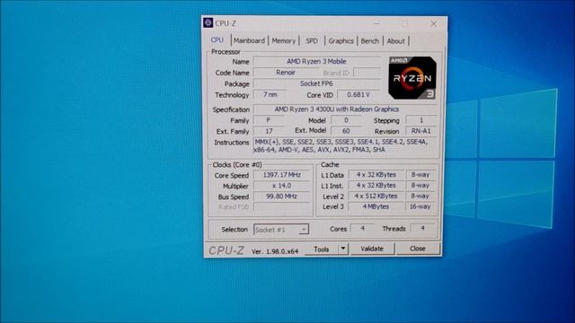Click the Model value 0
Screen dimensions: 575x323
(346, 120)
